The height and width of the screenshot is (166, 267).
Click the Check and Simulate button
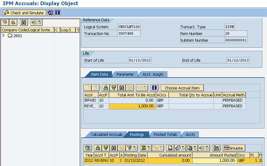[24, 13]
